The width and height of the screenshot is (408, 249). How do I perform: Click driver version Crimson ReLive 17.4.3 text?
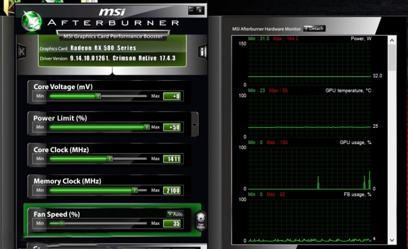[144, 58]
